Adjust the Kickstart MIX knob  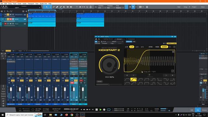(109, 65)
